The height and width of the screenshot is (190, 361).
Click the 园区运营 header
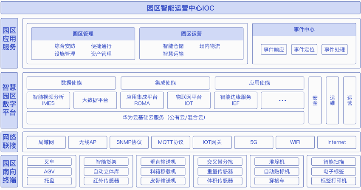click(x=191, y=34)
